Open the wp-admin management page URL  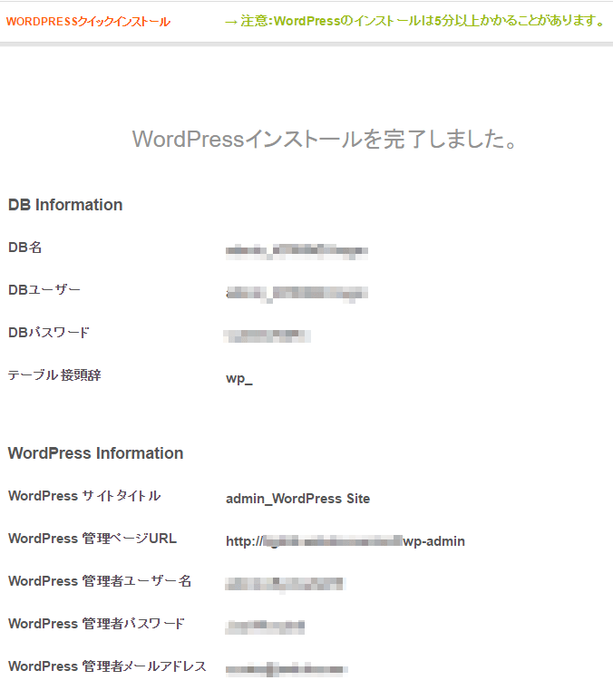coord(345,541)
